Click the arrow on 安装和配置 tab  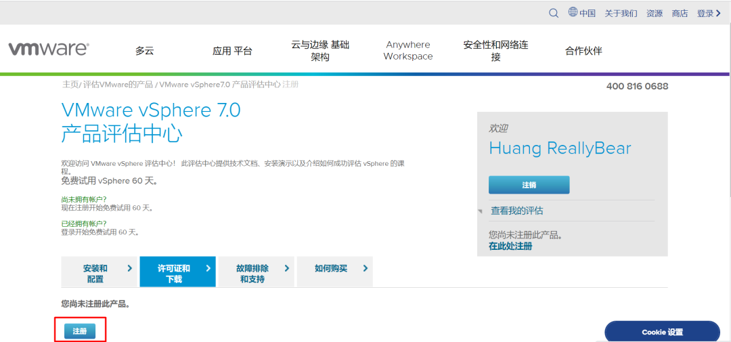[129, 268]
